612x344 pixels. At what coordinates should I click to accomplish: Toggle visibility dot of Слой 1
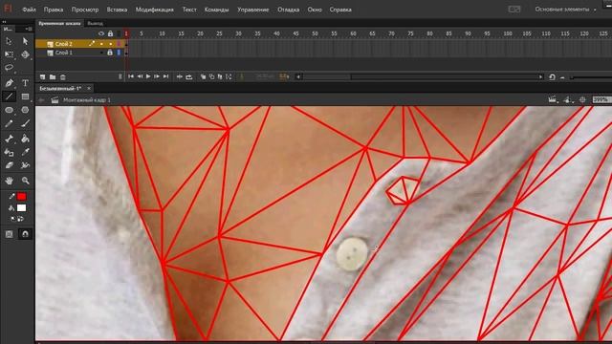101,53
